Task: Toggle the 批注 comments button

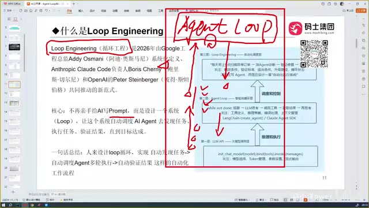Action: (x=274, y=200)
